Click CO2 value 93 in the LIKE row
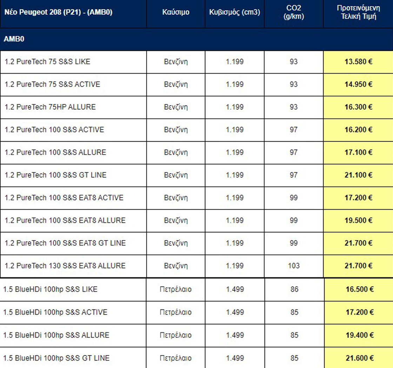Viewport: 393px width, 368px height. [x=294, y=62]
